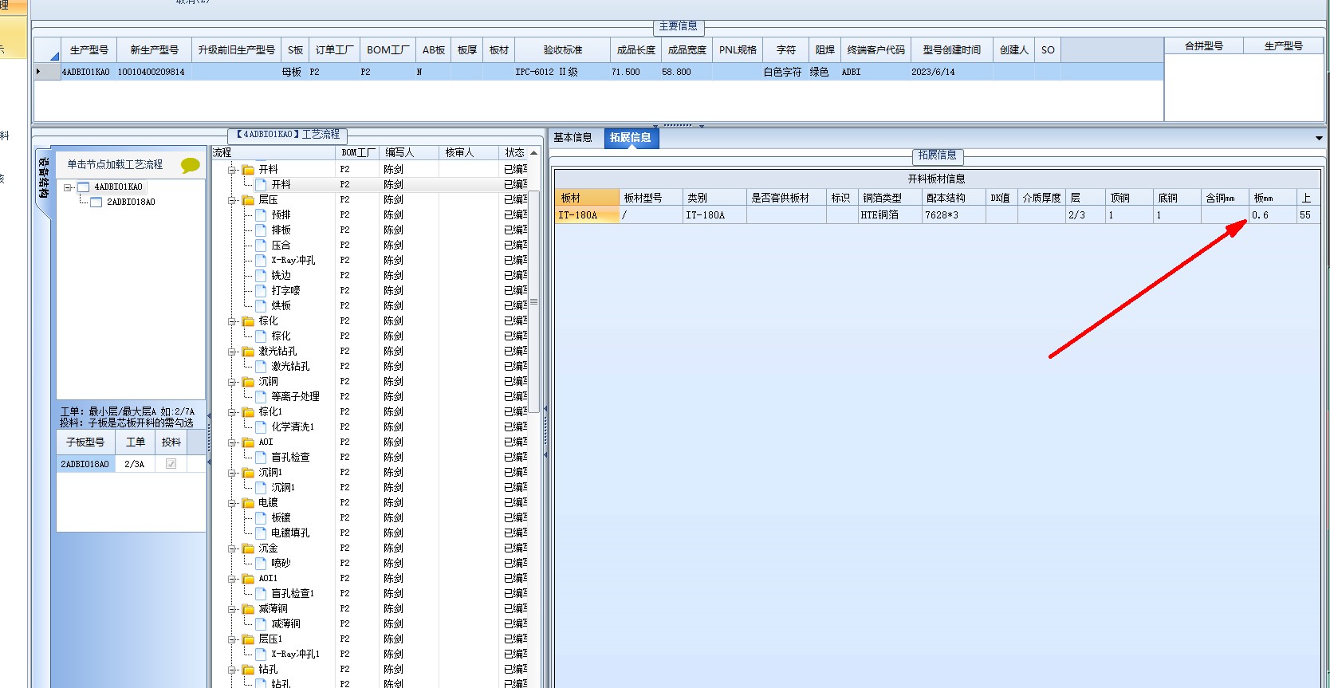
Task: Click the page icon next to 排板
Action: [x=261, y=230]
